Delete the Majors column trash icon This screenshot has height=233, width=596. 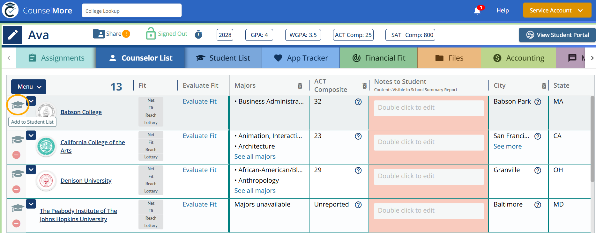pyautogui.click(x=300, y=86)
